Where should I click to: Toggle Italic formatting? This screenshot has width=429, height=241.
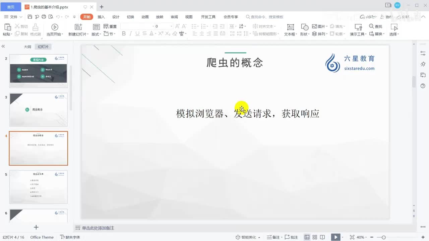pos(130,33)
